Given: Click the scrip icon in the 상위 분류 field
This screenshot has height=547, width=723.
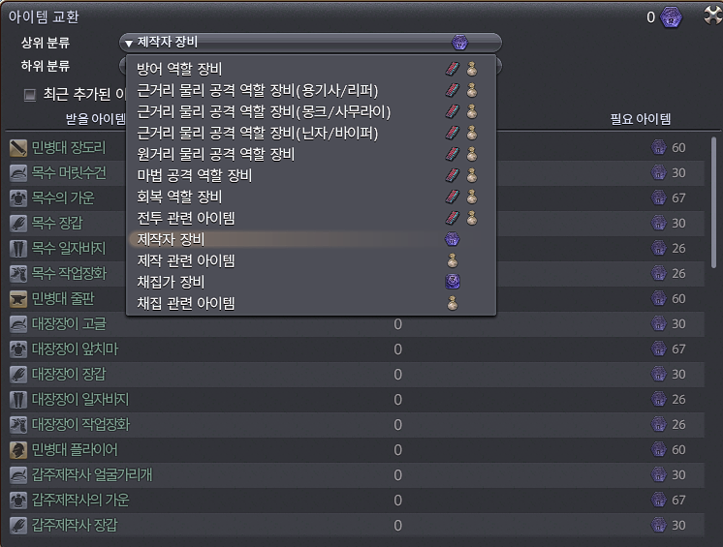Looking at the screenshot, I should point(459,43).
